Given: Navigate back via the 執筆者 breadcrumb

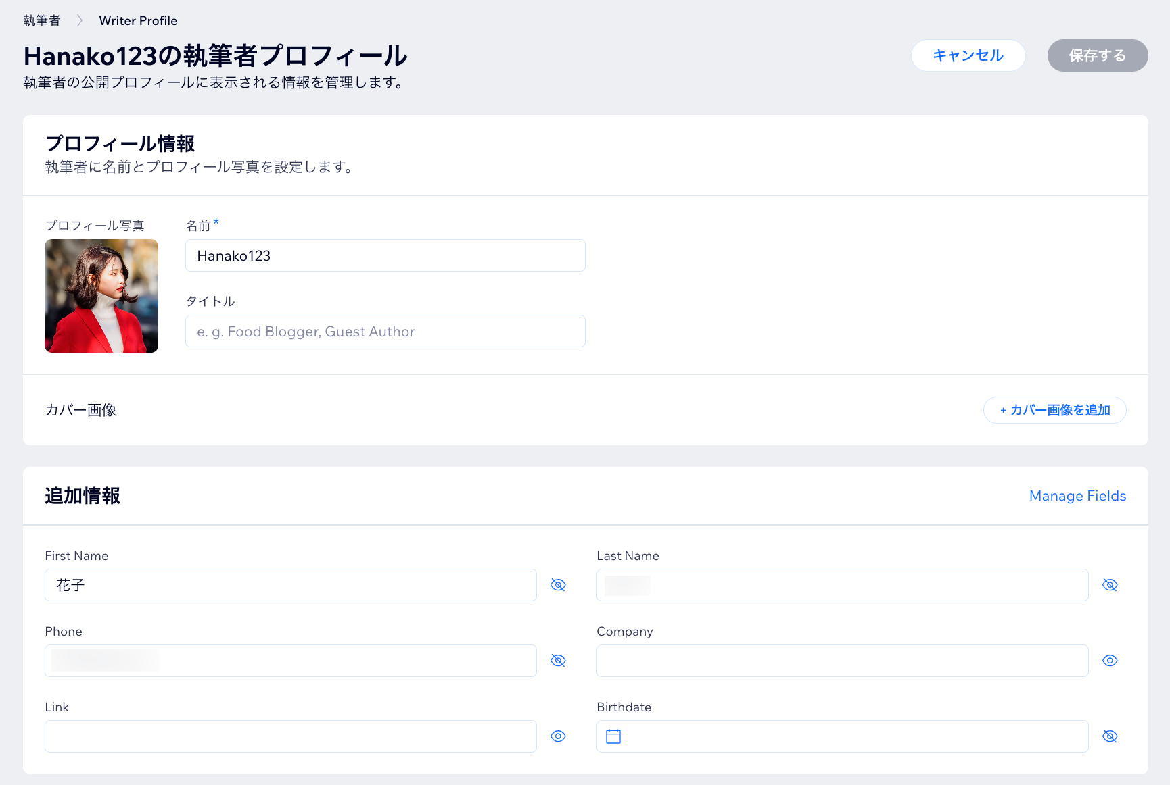Looking at the screenshot, I should click(x=41, y=20).
